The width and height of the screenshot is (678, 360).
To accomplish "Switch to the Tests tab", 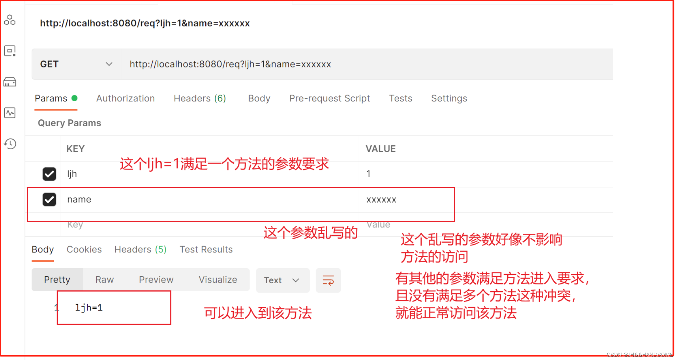I will click(x=401, y=98).
